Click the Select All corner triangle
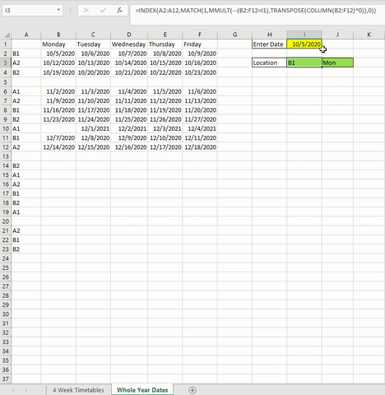The image size is (385, 395). pos(7,35)
